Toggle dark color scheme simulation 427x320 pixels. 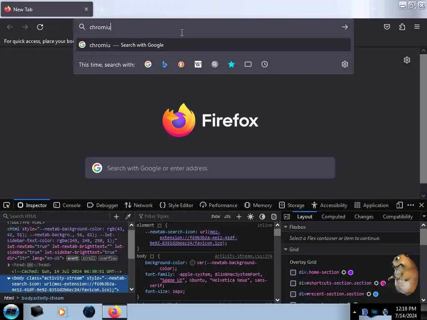click(262, 217)
